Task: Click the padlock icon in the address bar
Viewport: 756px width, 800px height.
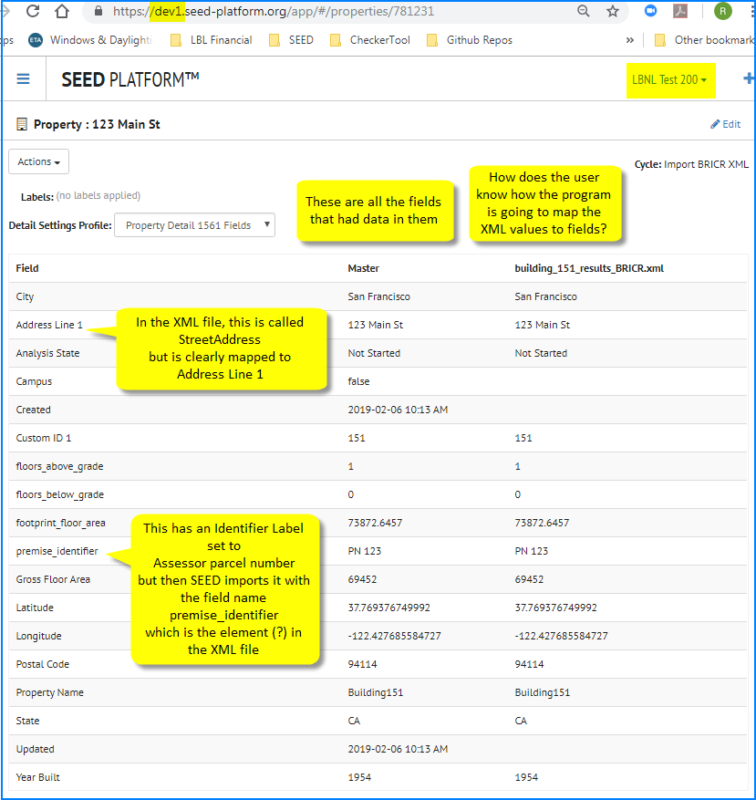Action: pyautogui.click(x=97, y=13)
